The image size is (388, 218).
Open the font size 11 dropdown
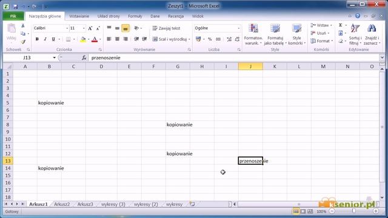[84, 28]
